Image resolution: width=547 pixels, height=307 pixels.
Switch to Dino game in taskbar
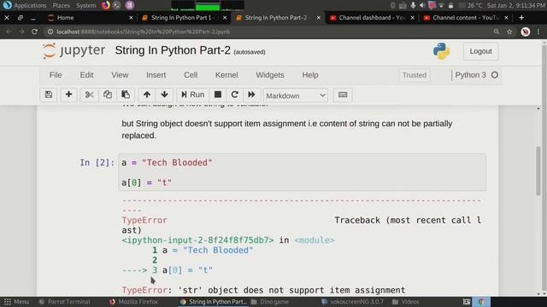tap(270, 302)
